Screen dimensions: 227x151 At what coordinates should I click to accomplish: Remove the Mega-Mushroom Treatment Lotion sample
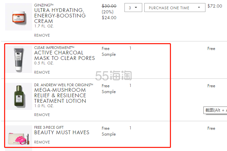(42, 115)
